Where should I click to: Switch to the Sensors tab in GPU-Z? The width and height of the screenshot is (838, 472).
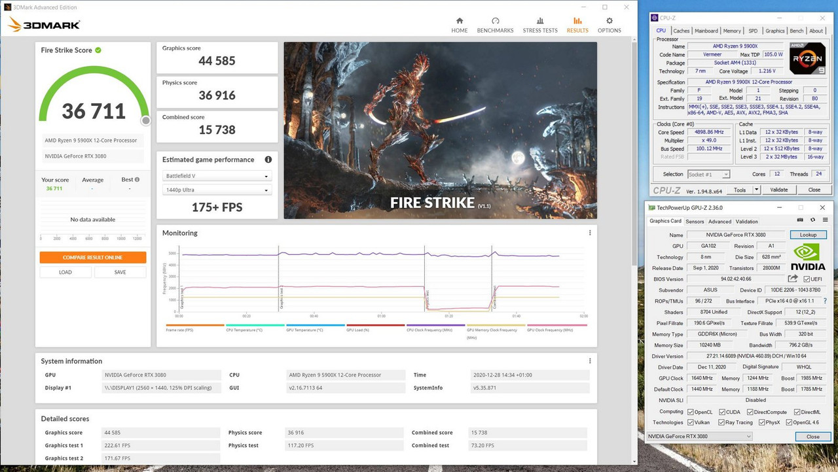(x=695, y=222)
